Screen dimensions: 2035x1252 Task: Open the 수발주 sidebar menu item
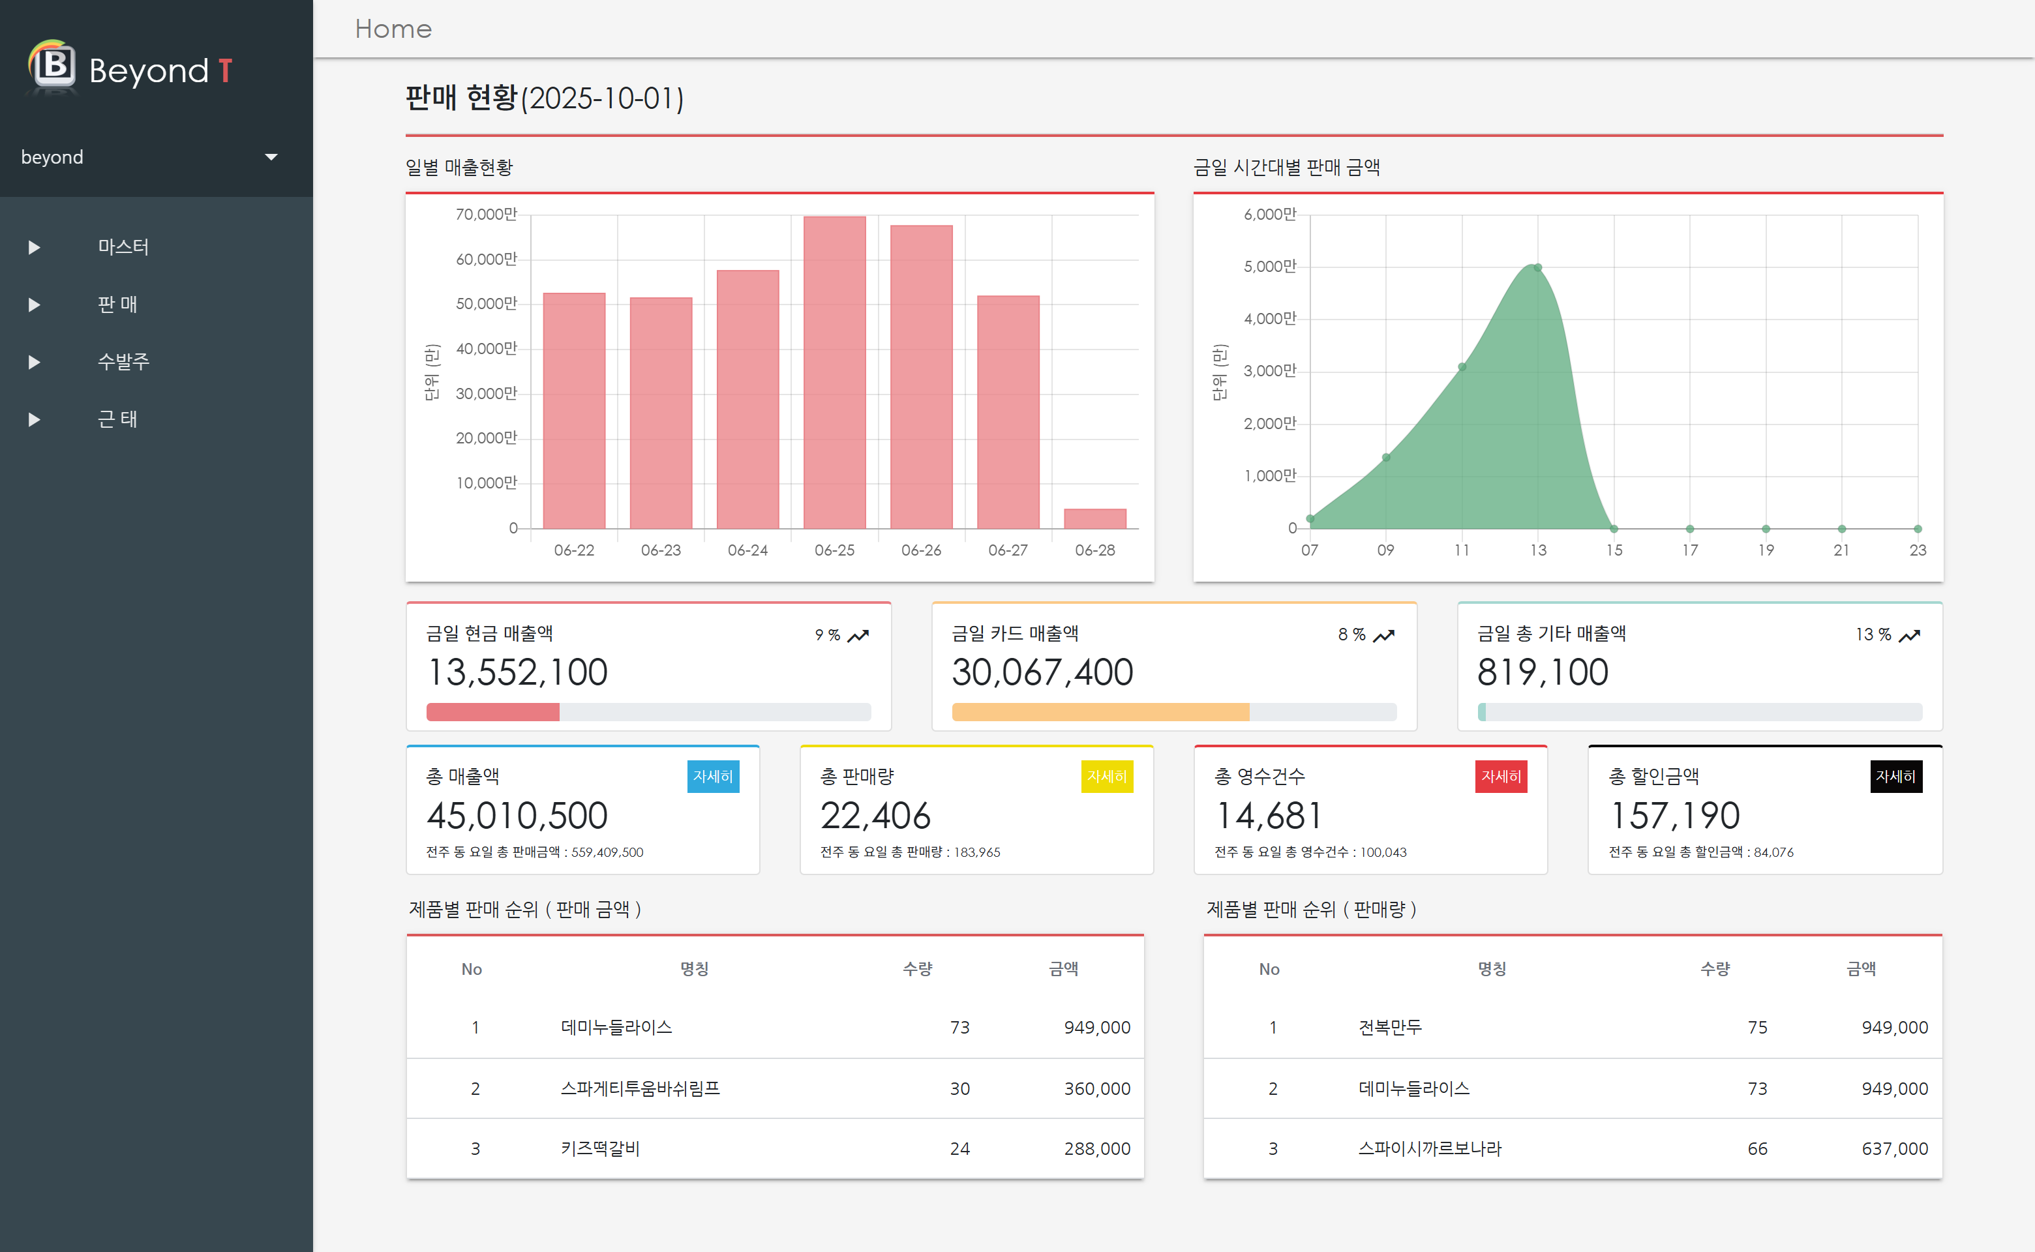tap(123, 362)
